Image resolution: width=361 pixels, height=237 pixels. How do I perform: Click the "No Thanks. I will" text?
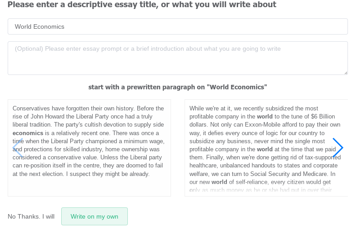point(31,217)
